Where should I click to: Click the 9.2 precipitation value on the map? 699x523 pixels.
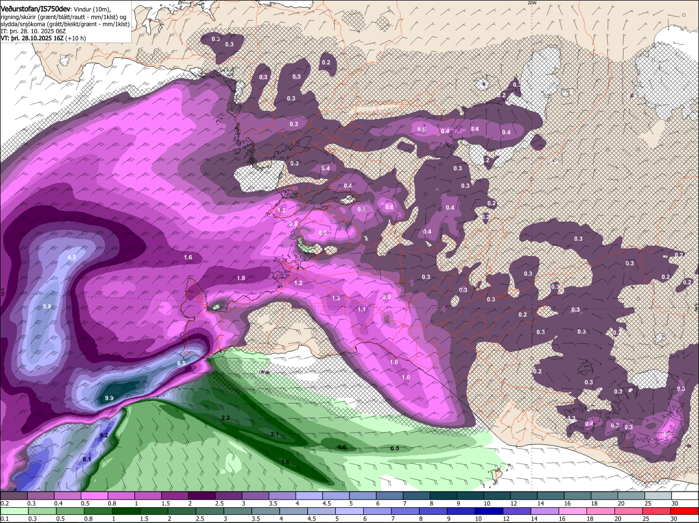coord(104,435)
